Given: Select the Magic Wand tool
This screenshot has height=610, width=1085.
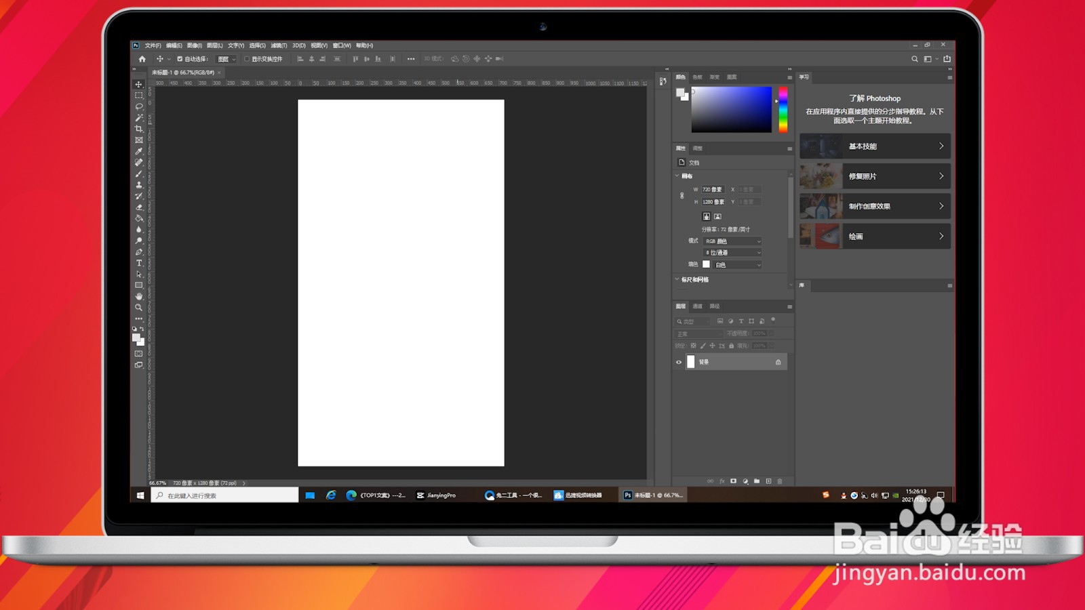Looking at the screenshot, I should [139, 118].
